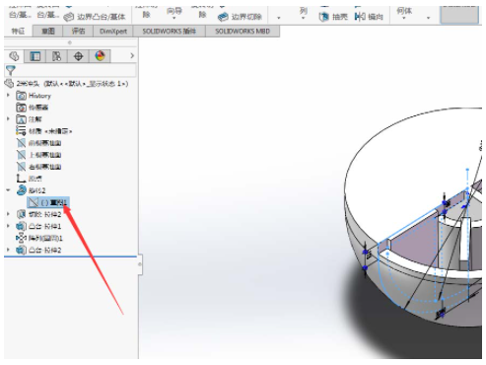Viewport: 486px width, 365px height.
Task: Expand the 切除-拉伸2 feature
Action: tap(8, 214)
